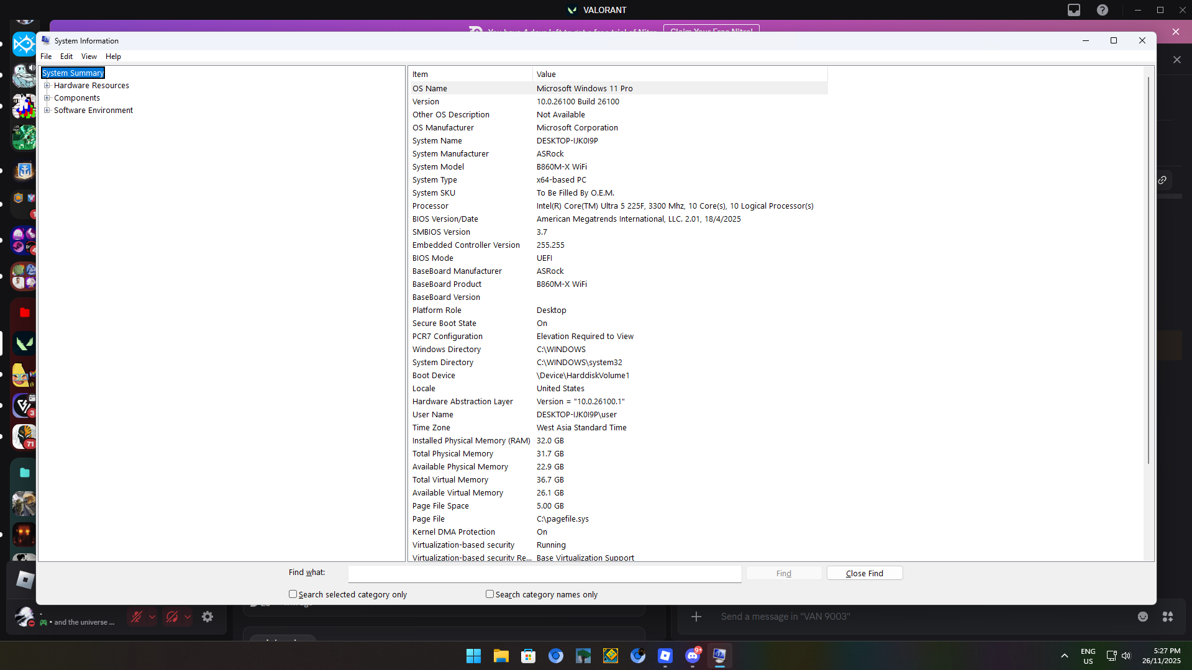Open the Discord Inbox icon
Image resolution: width=1192 pixels, height=670 pixels.
pos(1074,10)
